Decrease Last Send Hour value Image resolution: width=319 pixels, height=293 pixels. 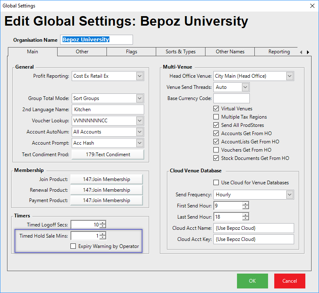click(x=246, y=218)
